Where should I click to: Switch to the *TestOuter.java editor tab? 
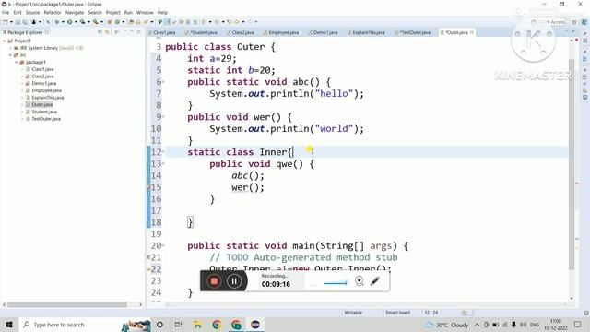(x=413, y=32)
